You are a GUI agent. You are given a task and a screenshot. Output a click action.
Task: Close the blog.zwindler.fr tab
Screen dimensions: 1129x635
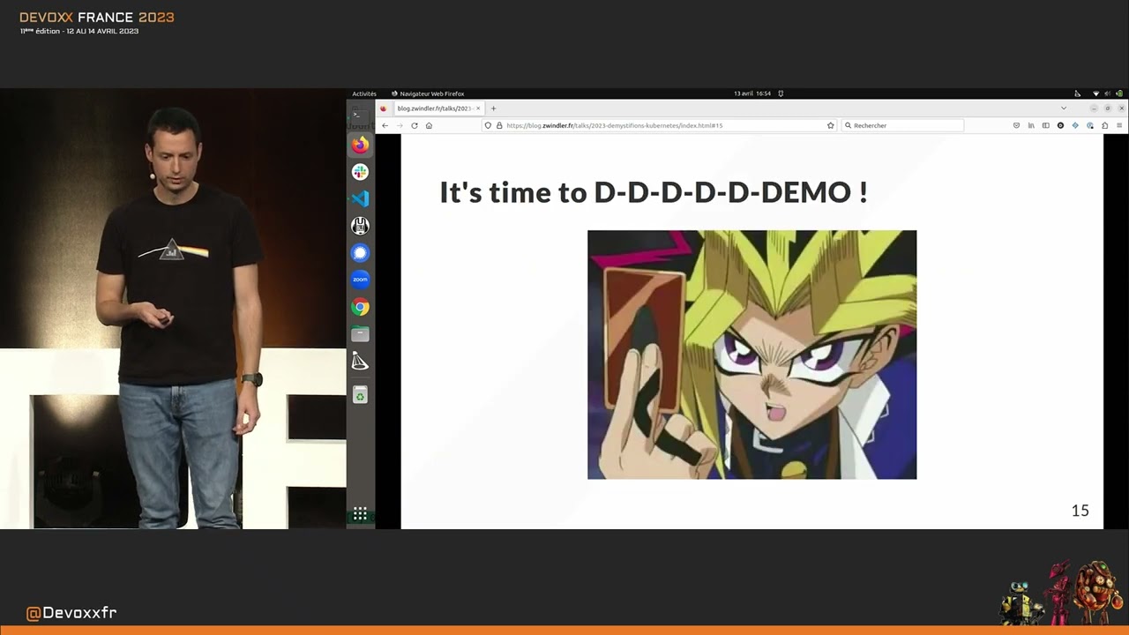[x=478, y=108]
